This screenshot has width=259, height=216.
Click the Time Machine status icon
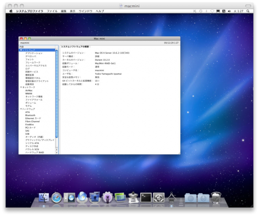click(x=201, y=11)
